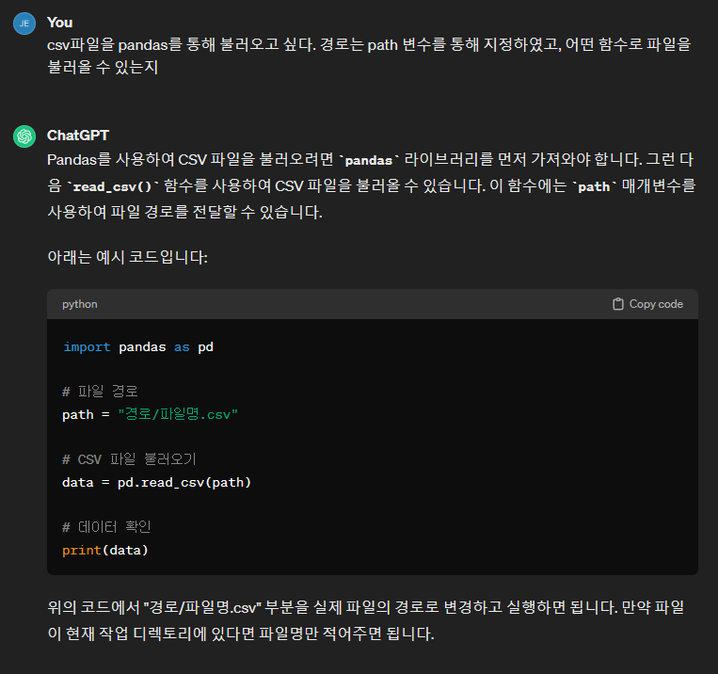Click the green "경로/파일명.csv" string in code
Image resolution: width=718 pixels, height=674 pixels.
click(178, 415)
